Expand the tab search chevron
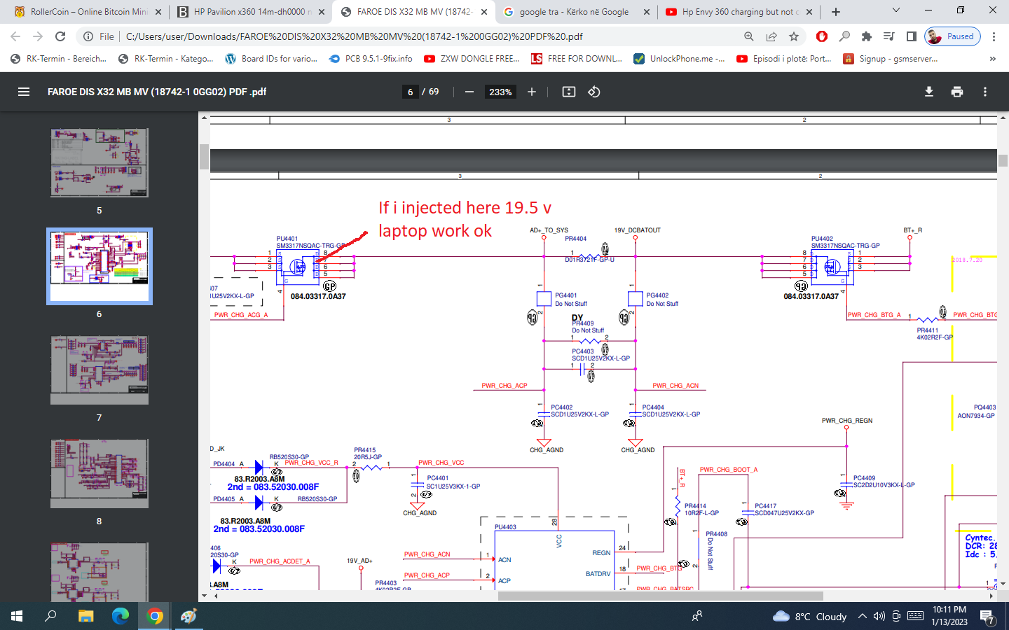Screen dimensions: 1009x630 click(895, 10)
